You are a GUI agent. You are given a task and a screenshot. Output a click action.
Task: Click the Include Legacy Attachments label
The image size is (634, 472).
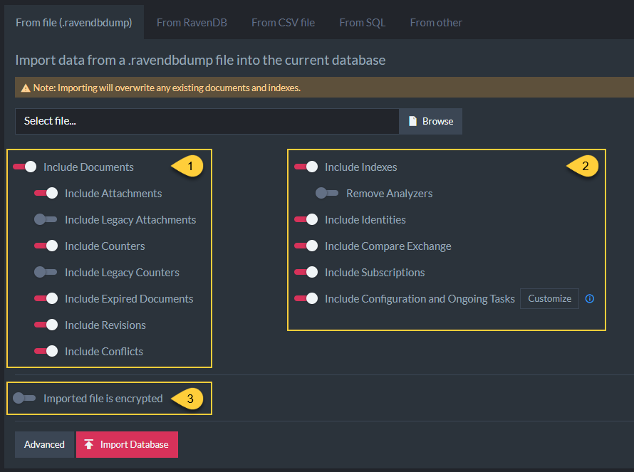point(130,220)
